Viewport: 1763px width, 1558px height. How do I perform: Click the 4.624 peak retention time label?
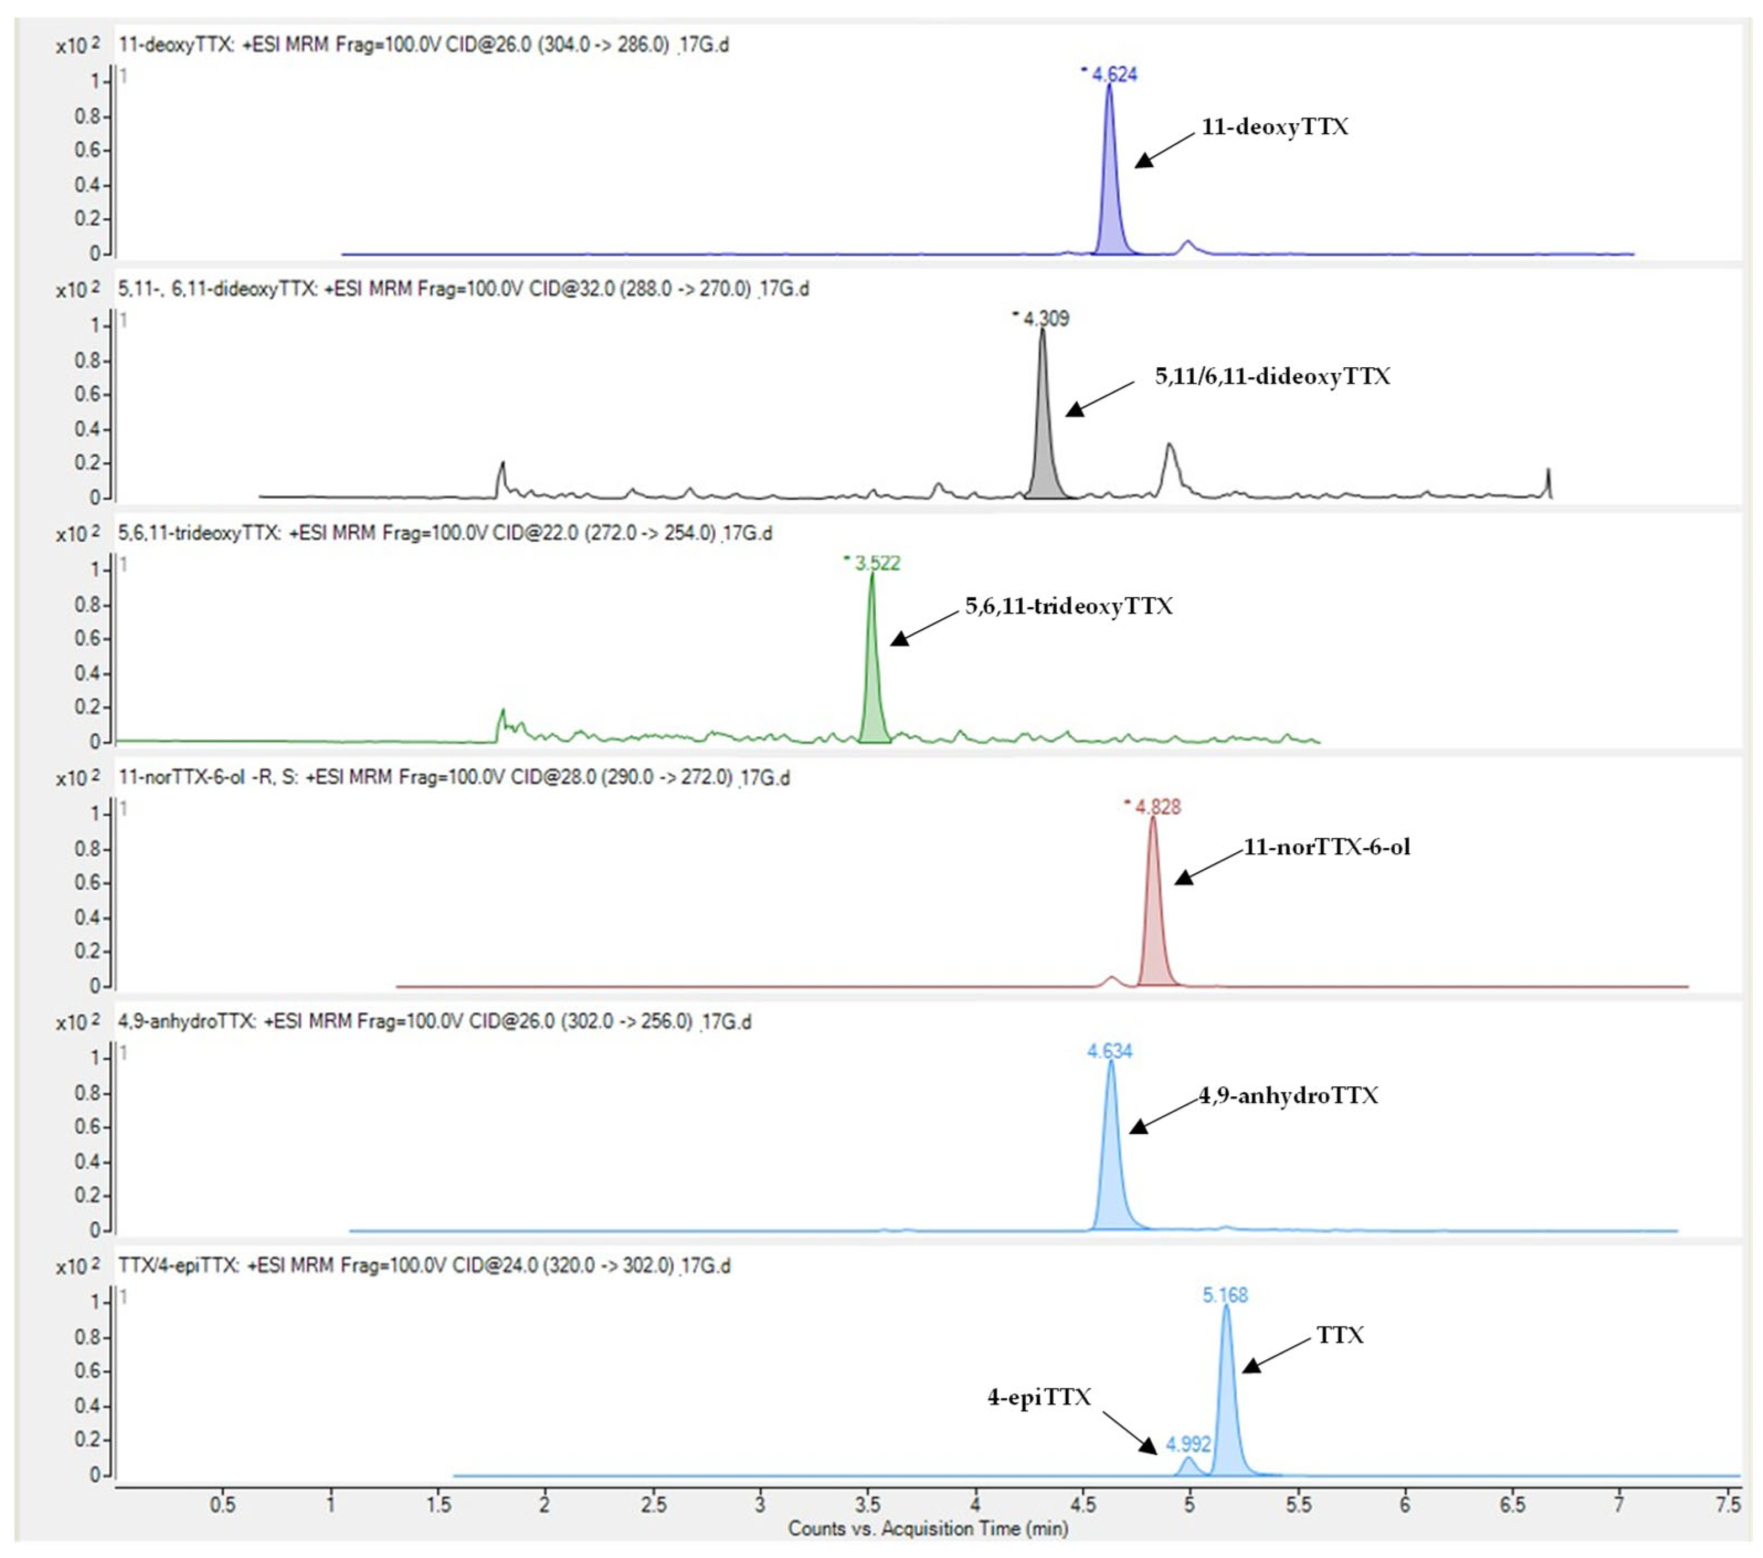[x=1114, y=75]
